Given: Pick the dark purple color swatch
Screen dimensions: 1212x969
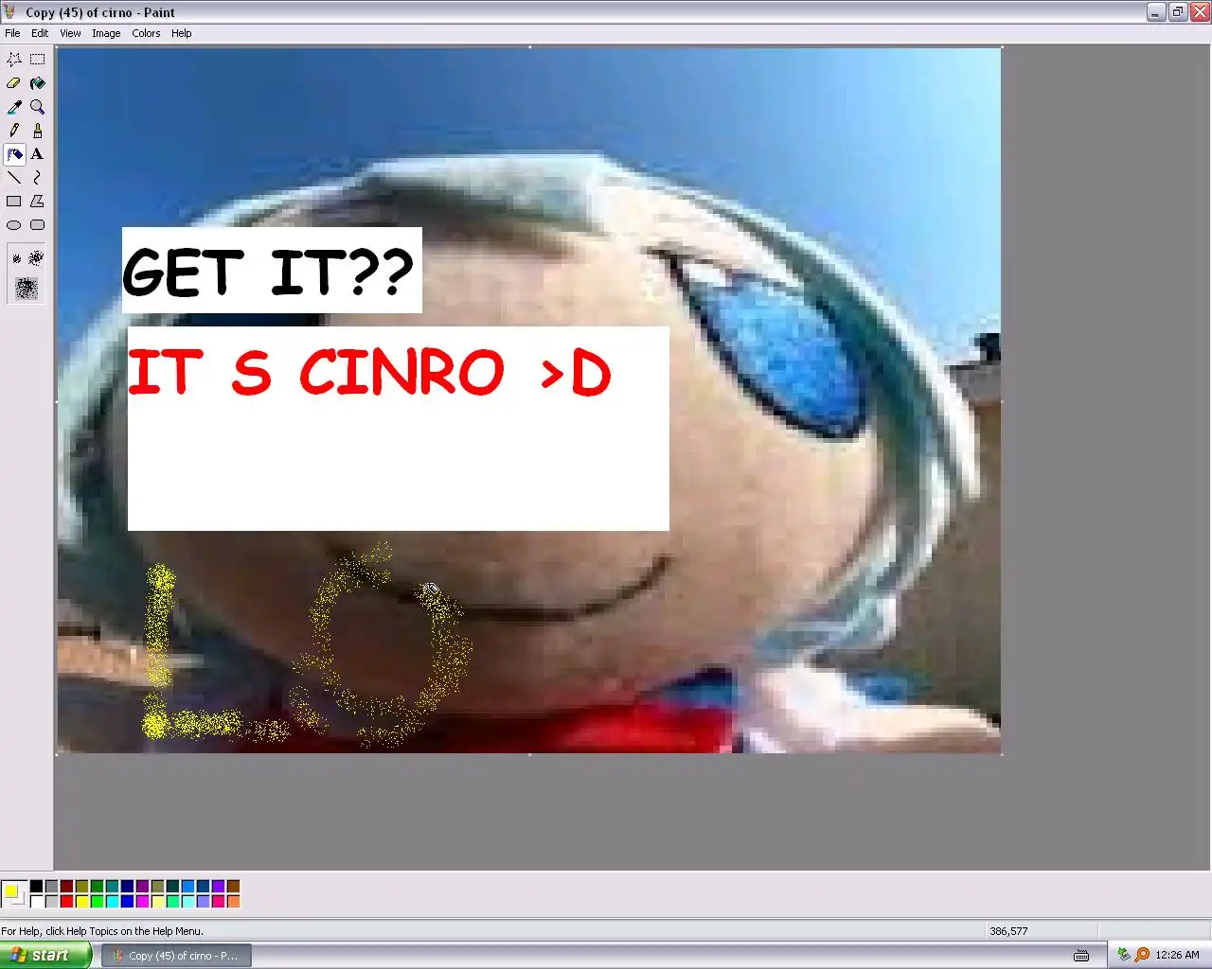Looking at the screenshot, I should 142,887.
